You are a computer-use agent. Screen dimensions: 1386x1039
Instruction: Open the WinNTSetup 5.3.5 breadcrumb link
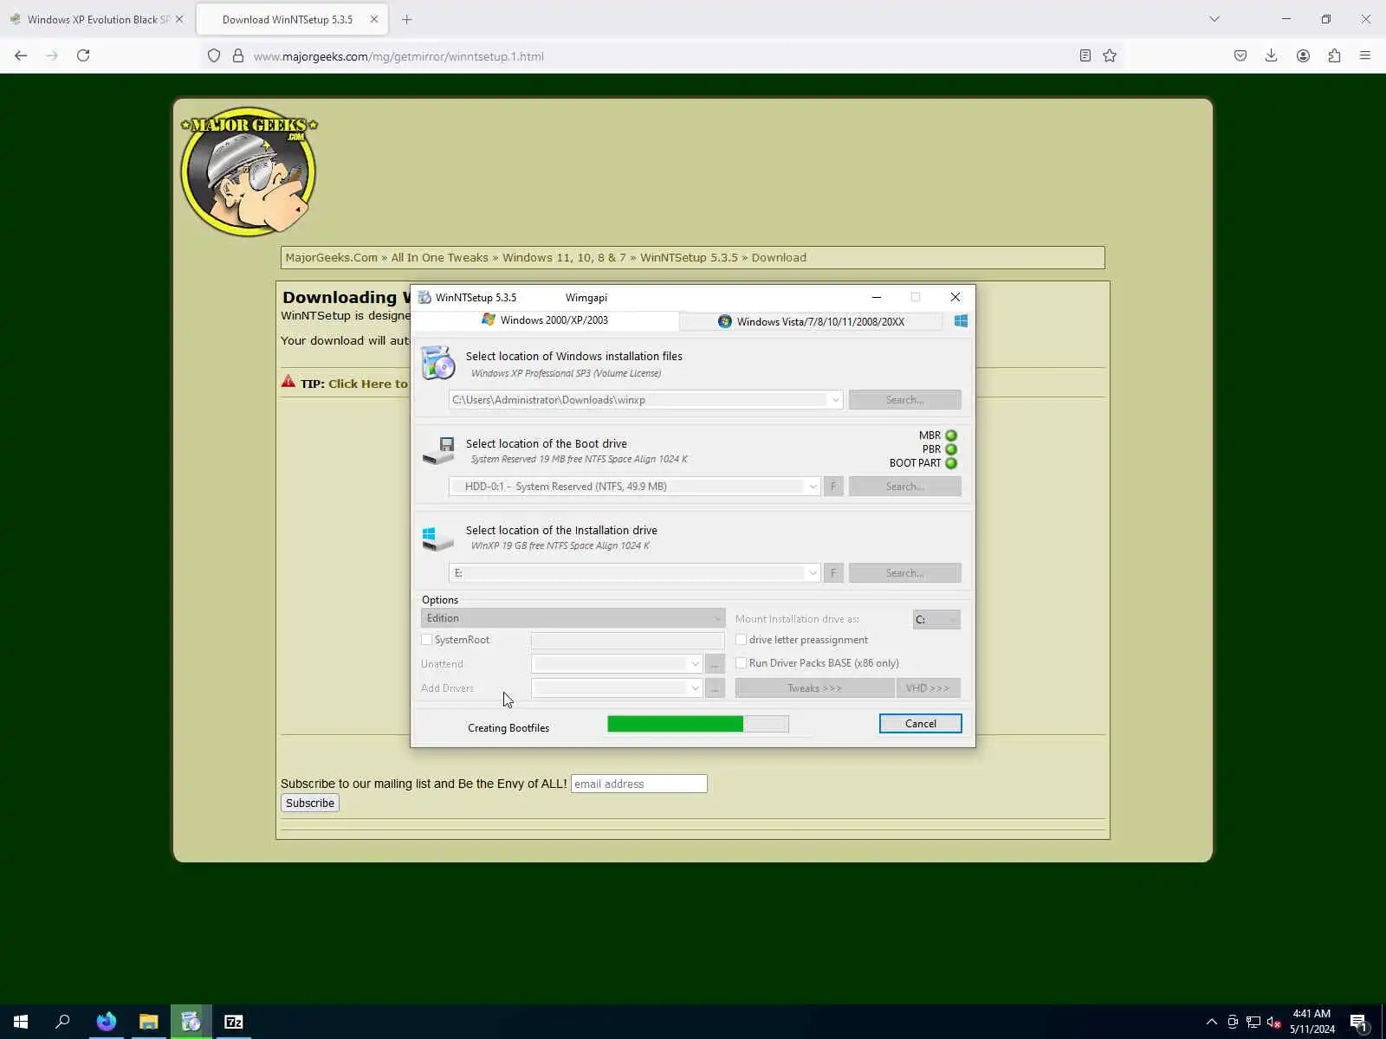point(689,258)
